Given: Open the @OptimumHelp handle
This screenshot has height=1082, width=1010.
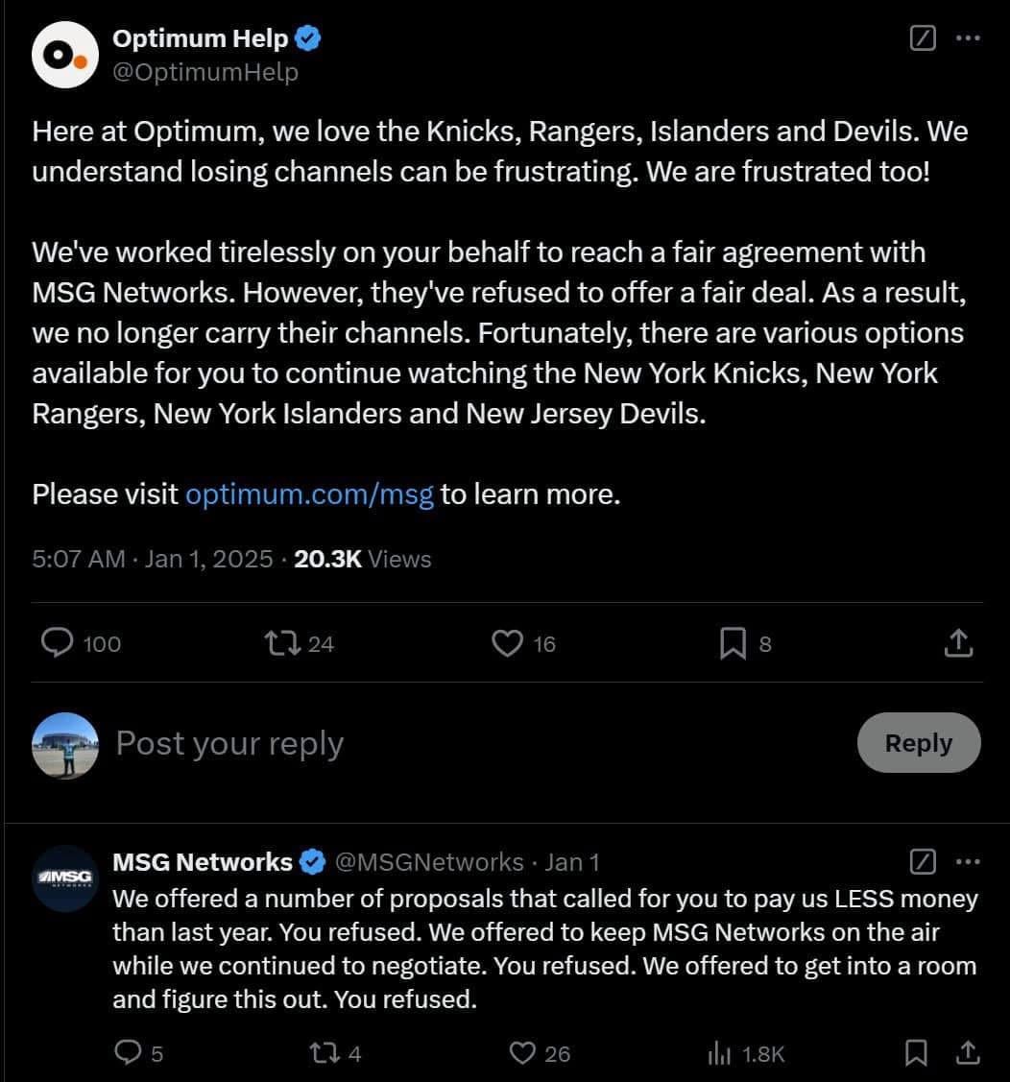Looking at the screenshot, I should pos(205,72).
